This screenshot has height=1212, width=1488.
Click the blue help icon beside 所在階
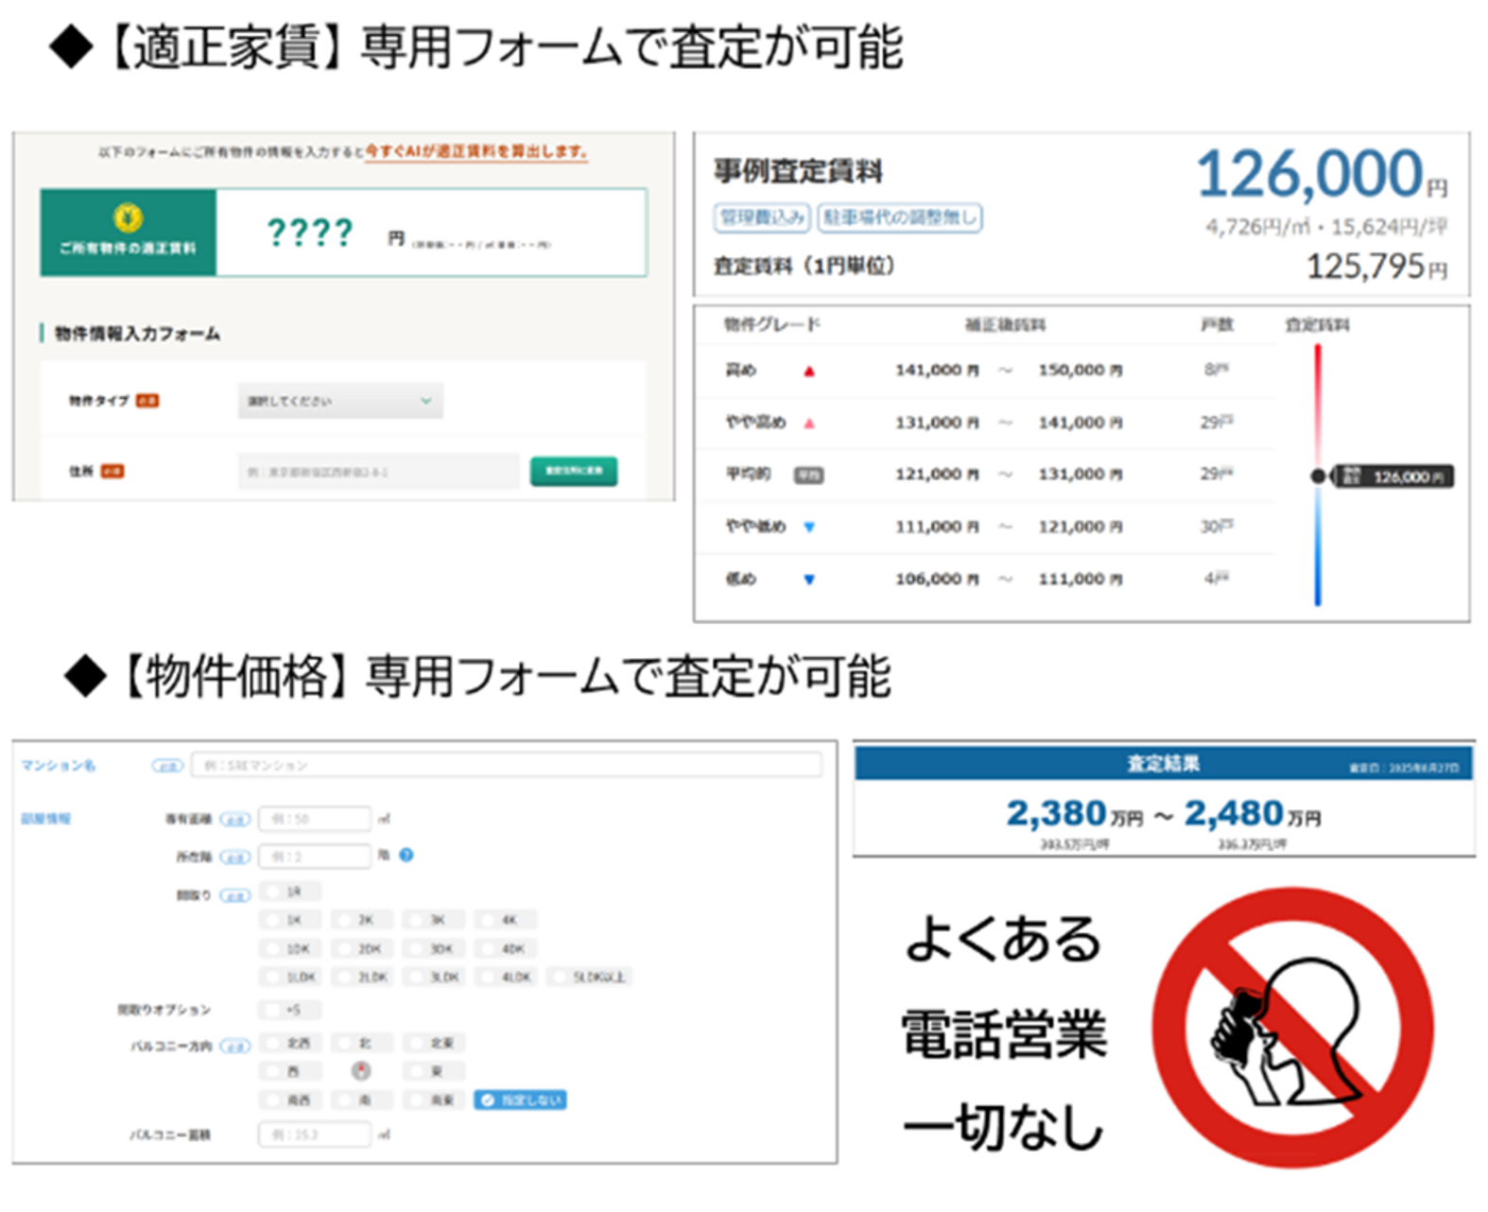[407, 855]
